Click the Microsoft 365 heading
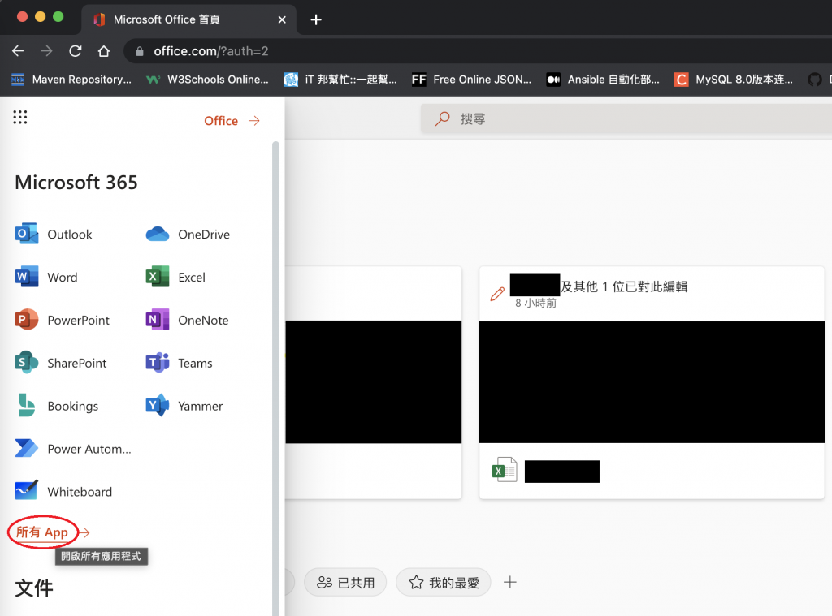 (76, 183)
